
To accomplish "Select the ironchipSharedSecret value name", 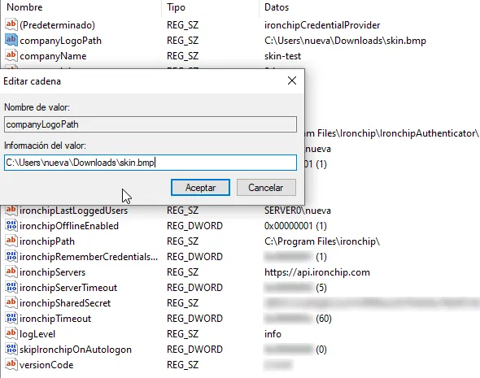I will (65, 303).
